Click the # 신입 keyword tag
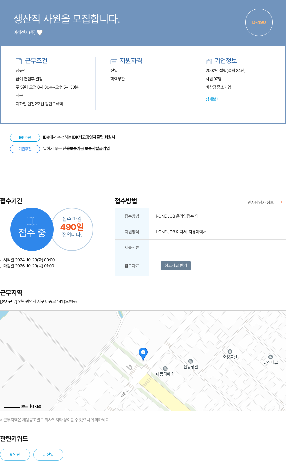 pyautogui.click(x=48, y=455)
